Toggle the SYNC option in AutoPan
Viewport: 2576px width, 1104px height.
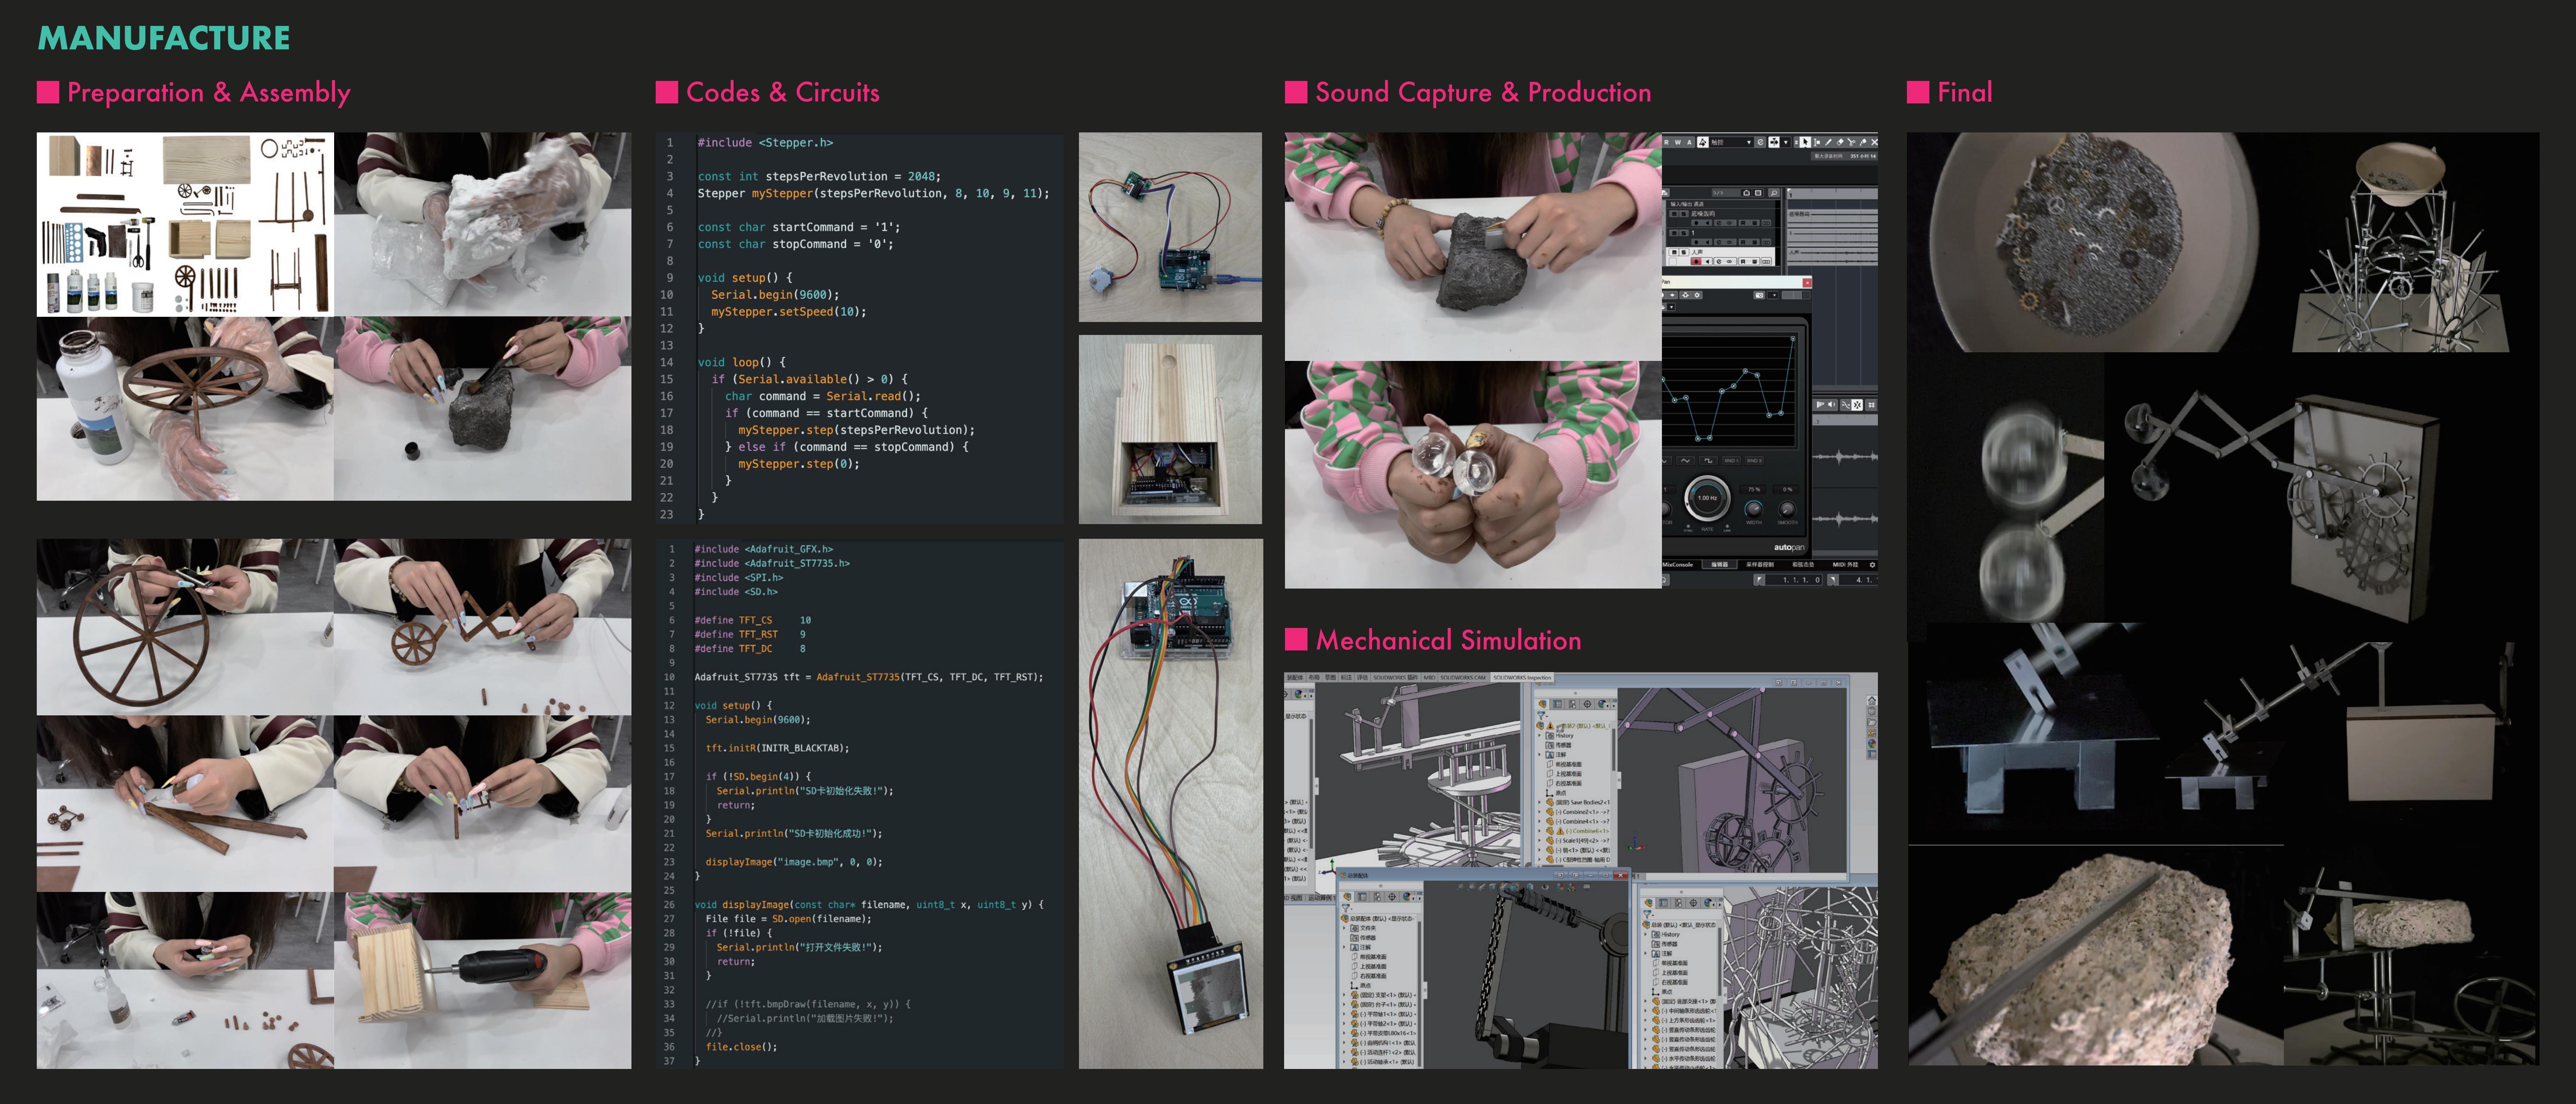tap(1688, 528)
